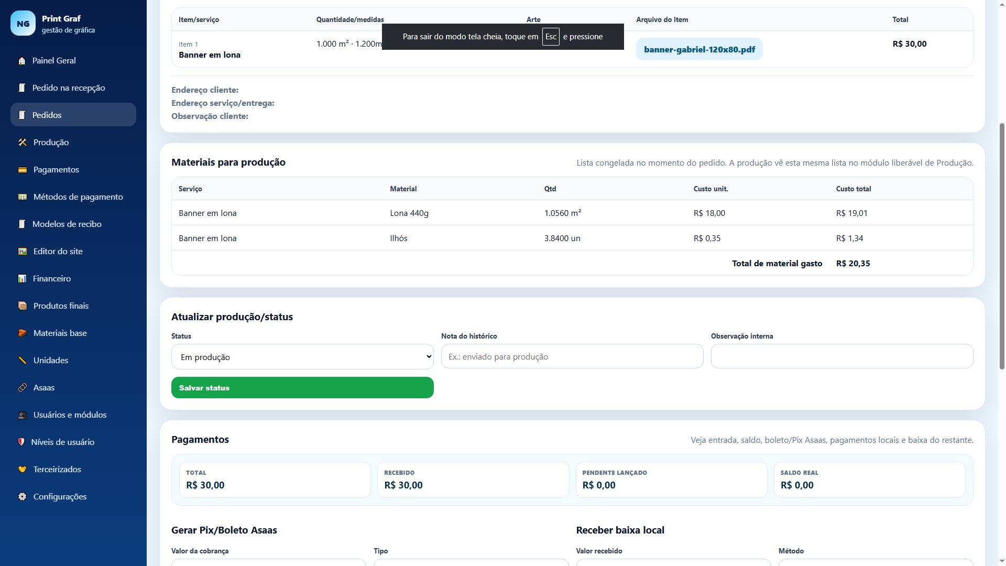Image resolution: width=1006 pixels, height=566 pixels.
Task: Click the Configurações gear icon
Action: 23,497
